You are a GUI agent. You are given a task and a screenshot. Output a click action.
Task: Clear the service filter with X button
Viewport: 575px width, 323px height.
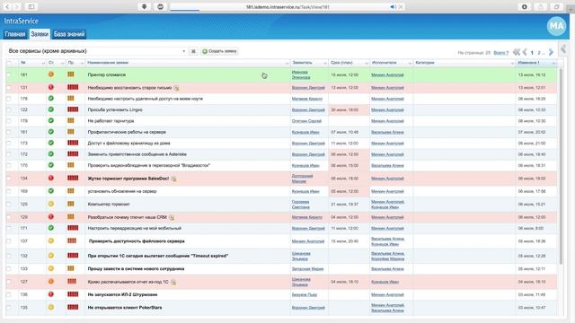click(193, 51)
